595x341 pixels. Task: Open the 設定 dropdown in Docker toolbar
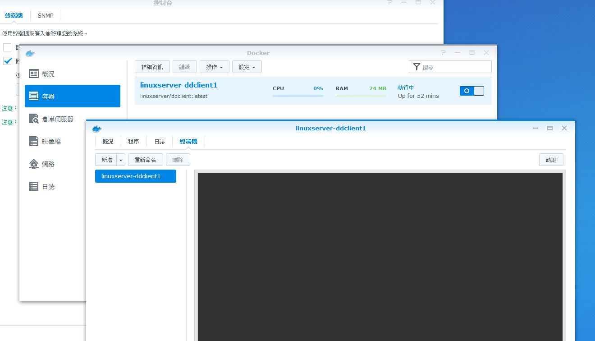(247, 67)
